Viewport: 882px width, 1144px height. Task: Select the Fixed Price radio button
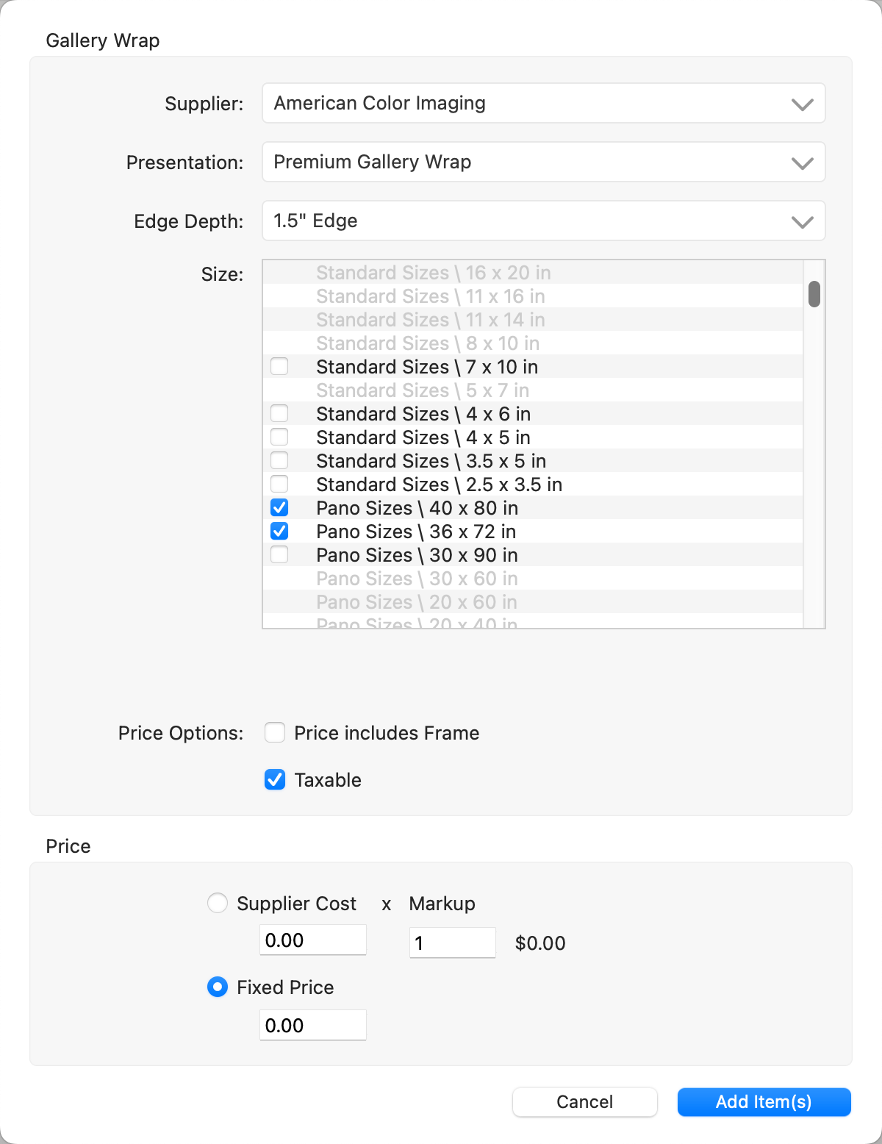click(x=218, y=987)
